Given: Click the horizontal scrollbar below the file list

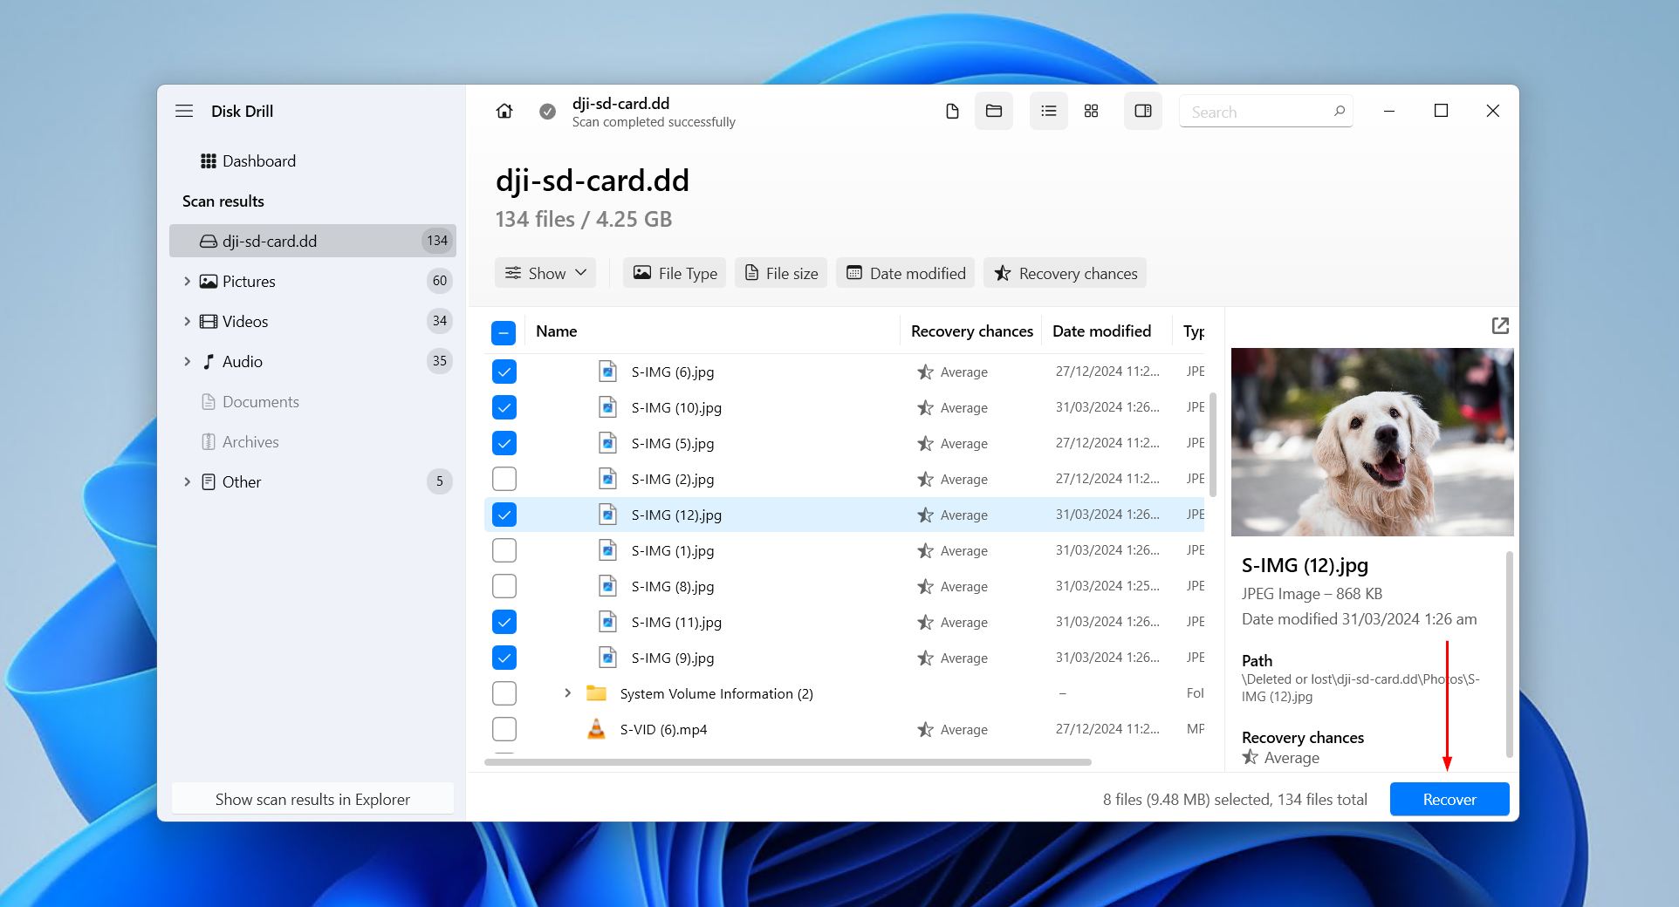Looking at the screenshot, I should [787, 762].
